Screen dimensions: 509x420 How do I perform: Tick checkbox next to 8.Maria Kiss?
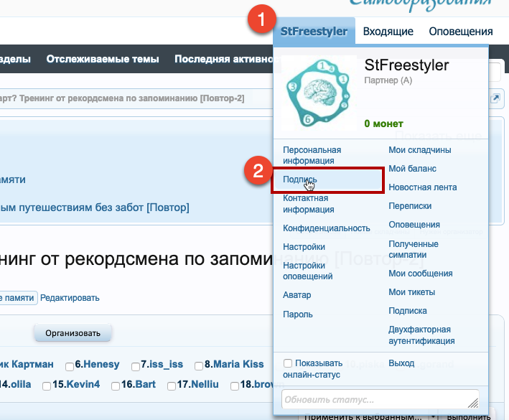(x=199, y=366)
